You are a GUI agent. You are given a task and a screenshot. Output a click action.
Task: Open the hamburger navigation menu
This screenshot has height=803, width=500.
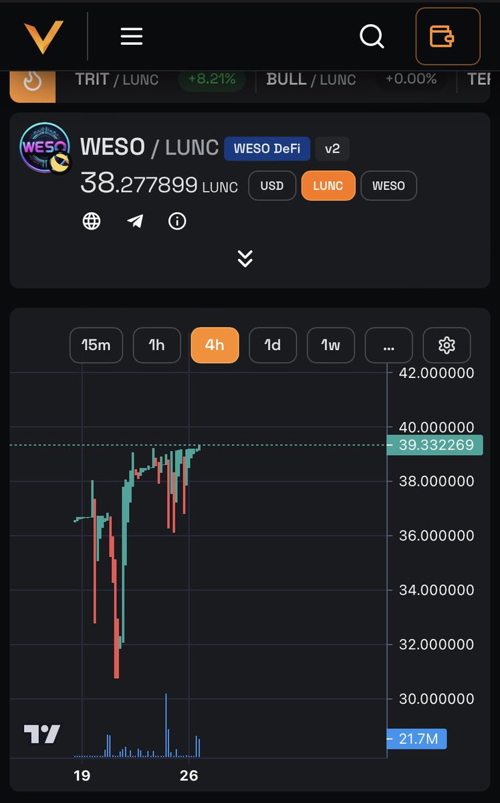point(132,35)
